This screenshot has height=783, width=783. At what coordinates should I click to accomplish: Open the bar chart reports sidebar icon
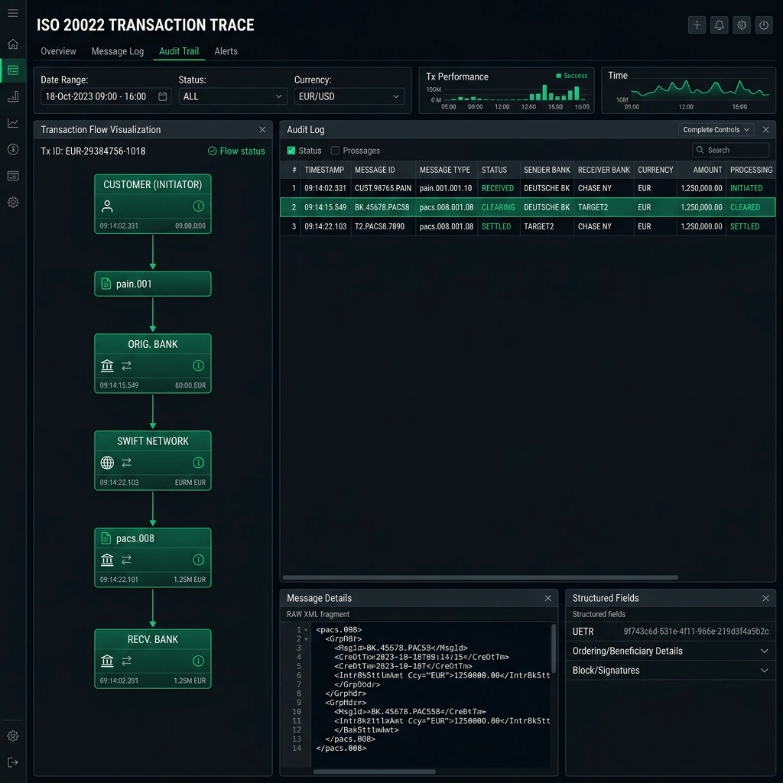[13, 96]
